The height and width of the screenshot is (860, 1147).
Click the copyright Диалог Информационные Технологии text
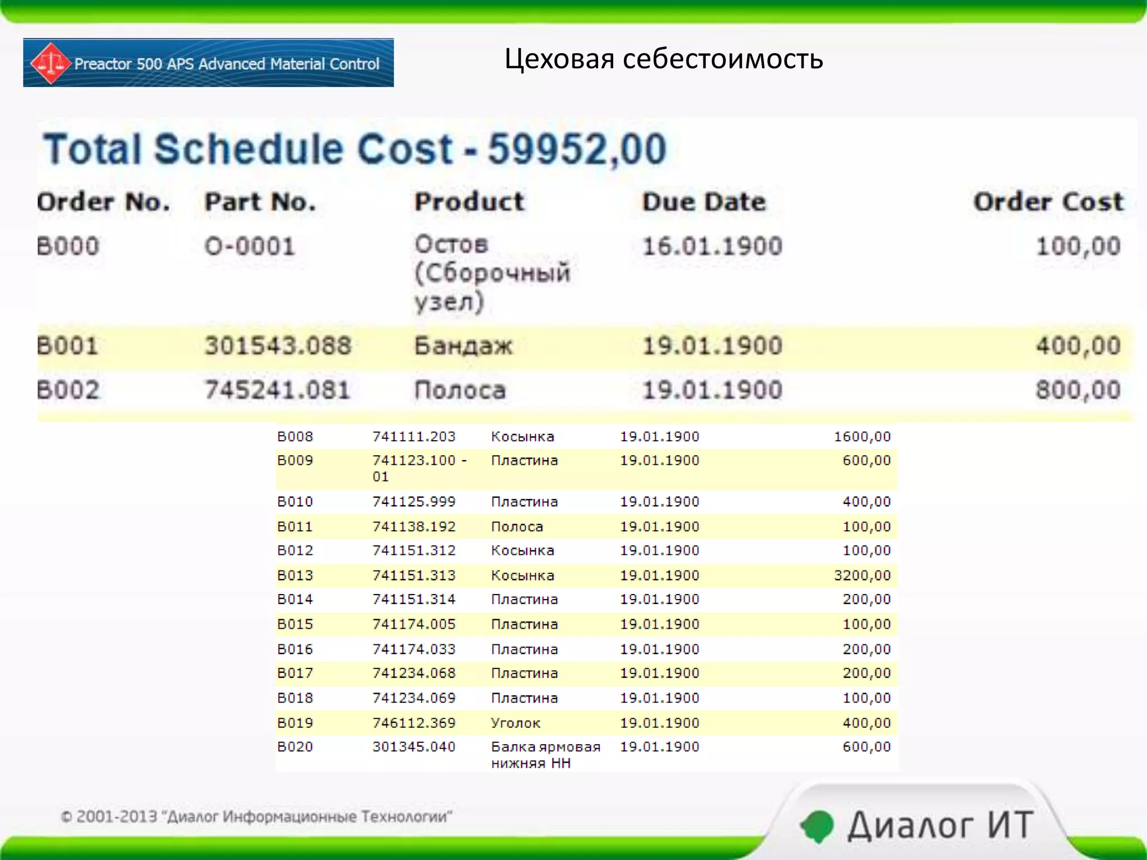(x=257, y=817)
